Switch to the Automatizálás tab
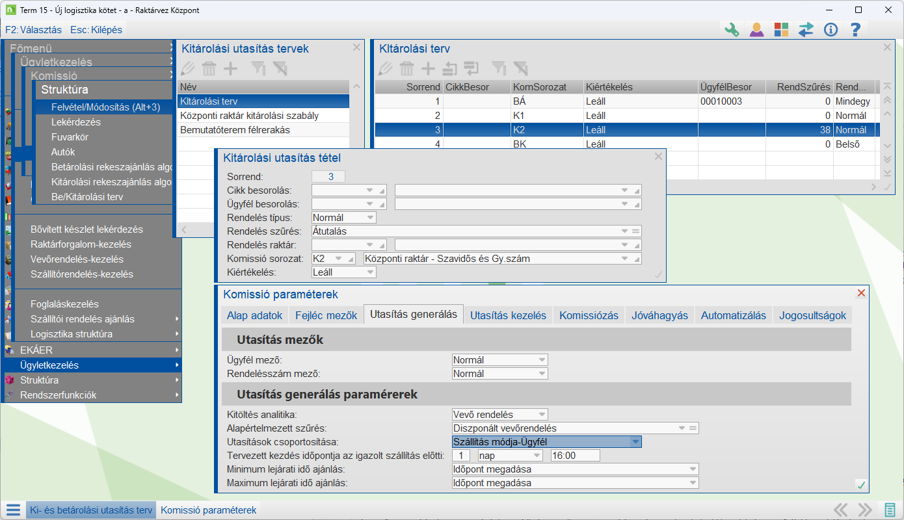The width and height of the screenshot is (904, 520). (734, 315)
